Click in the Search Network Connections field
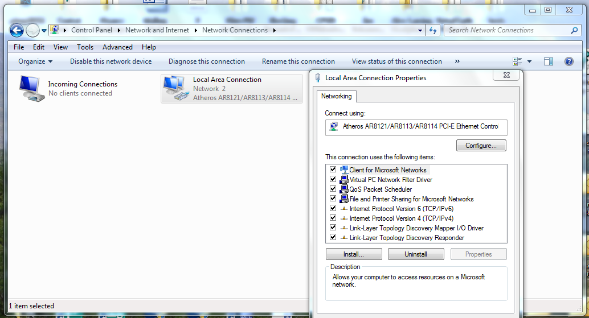This screenshot has height=318, width=589. coord(507,30)
